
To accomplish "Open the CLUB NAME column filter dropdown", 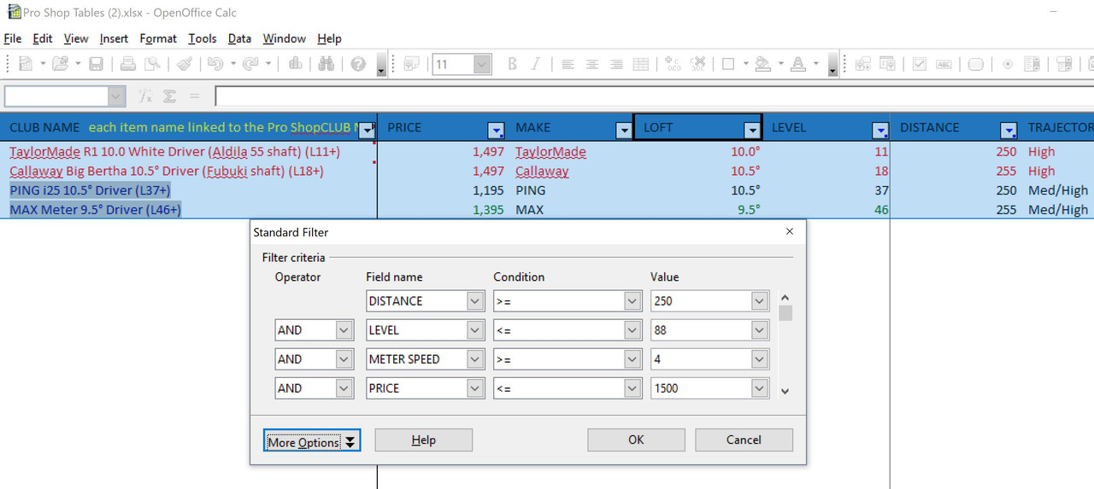I will (367, 131).
